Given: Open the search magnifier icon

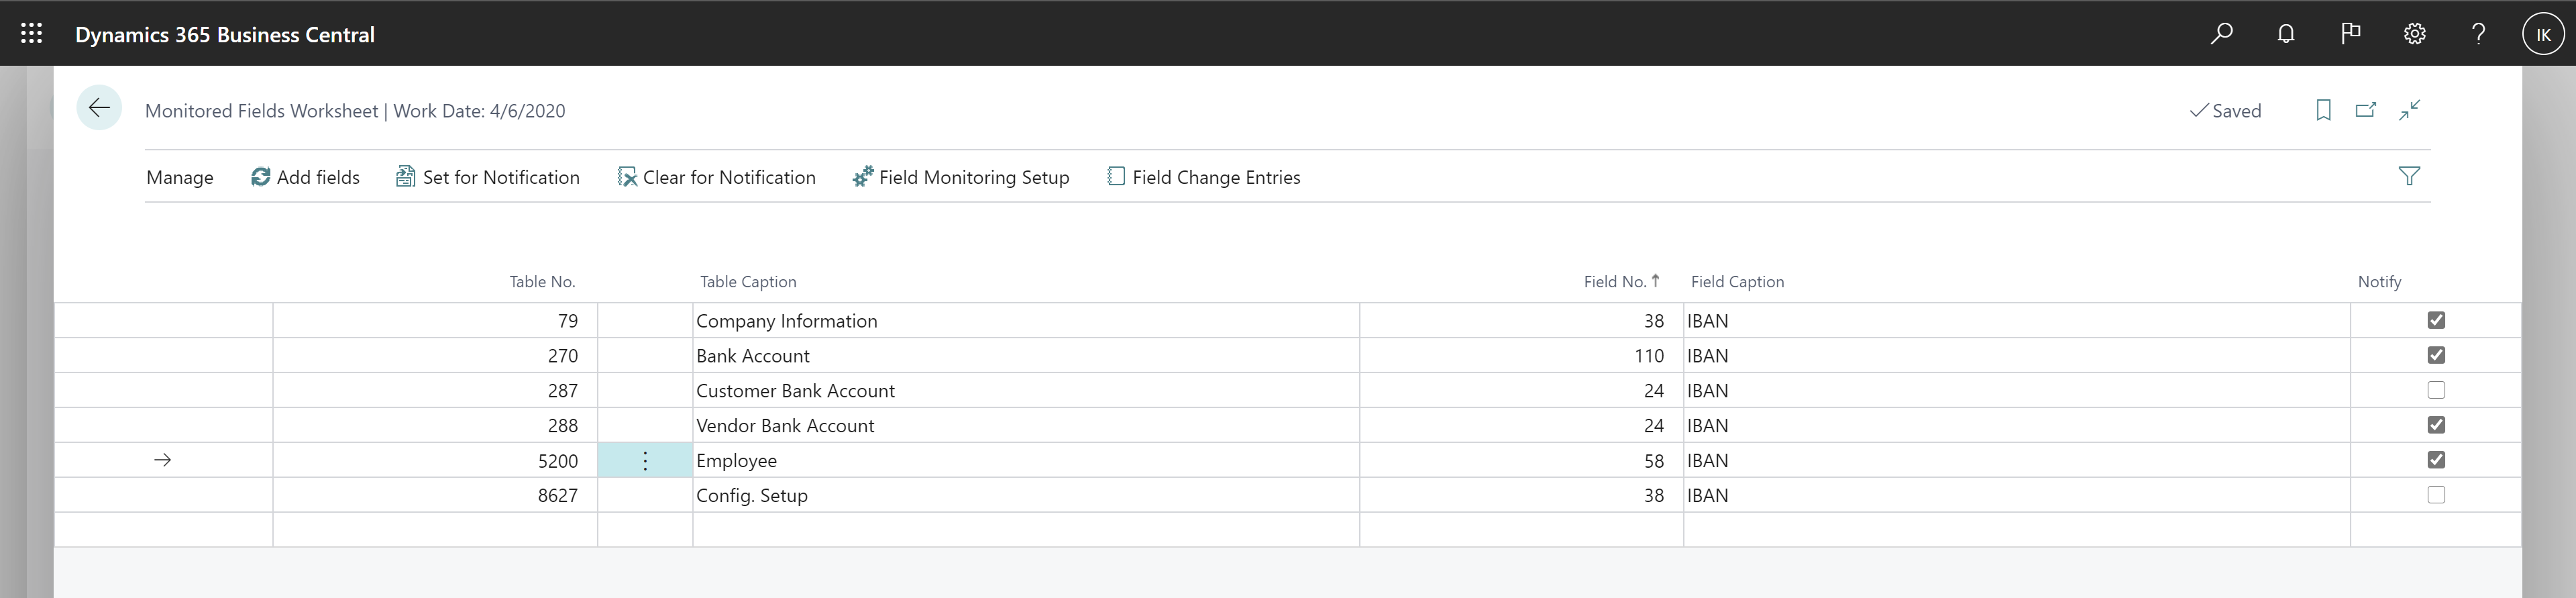Looking at the screenshot, I should (2221, 34).
